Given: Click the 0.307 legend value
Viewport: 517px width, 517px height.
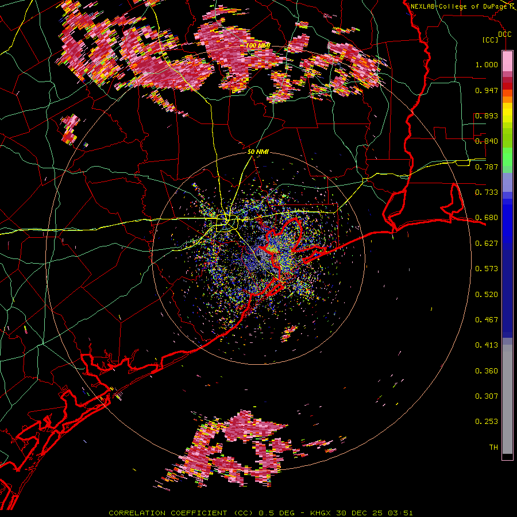Looking at the screenshot, I should tap(487, 396).
